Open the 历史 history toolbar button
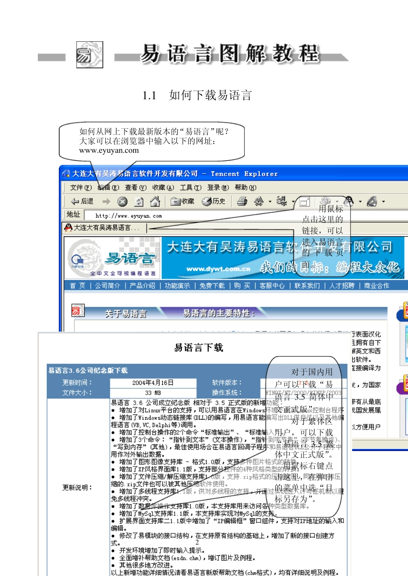The height and width of the screenshot is (576, 408). point(213,201)
